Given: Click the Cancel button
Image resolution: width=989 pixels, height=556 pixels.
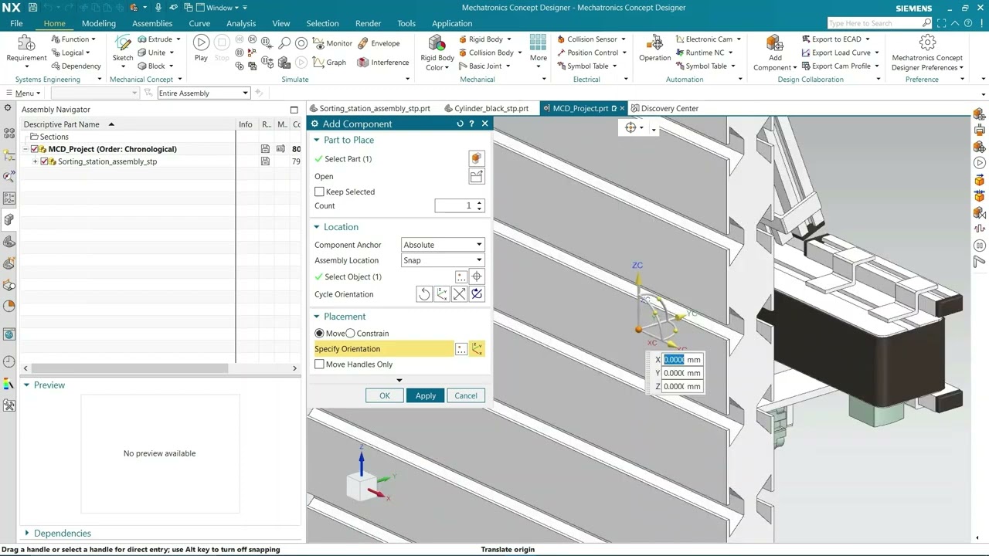Looking at the screenshot, I should tap(466, 395).
